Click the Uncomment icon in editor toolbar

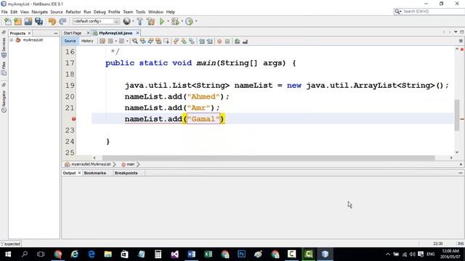(x=245, y=41)
